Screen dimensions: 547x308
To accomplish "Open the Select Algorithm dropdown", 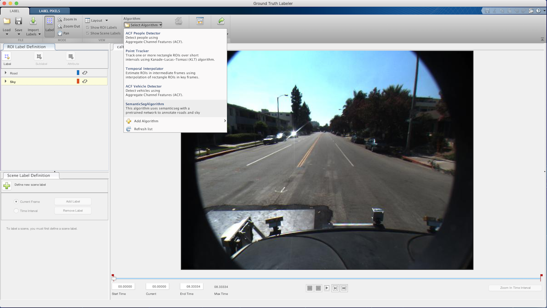I will [143, 25].
